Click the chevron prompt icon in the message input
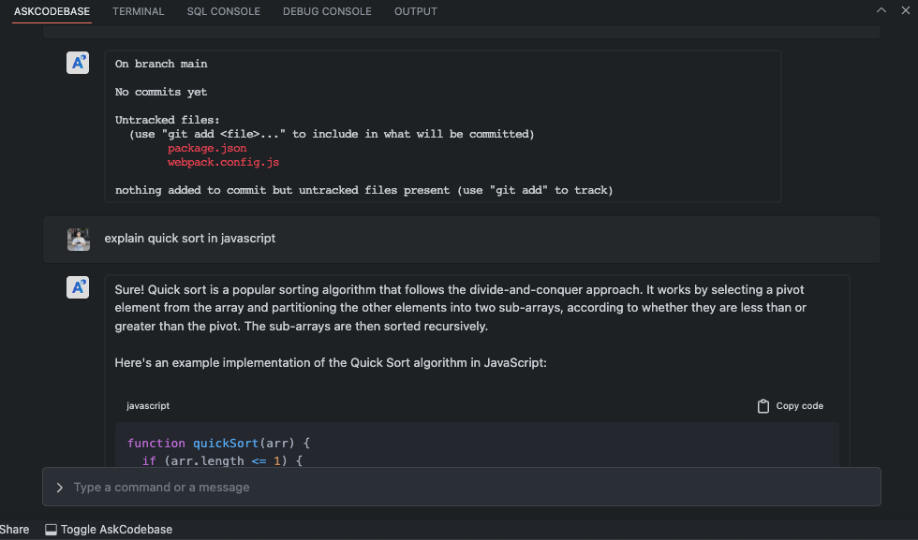This screenshot has width=918, height=540. click(59, 487)
